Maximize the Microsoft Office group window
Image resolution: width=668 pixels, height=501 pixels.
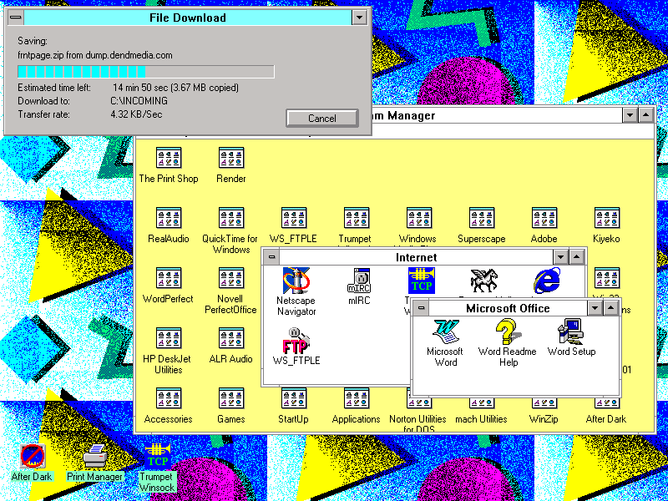610,308
